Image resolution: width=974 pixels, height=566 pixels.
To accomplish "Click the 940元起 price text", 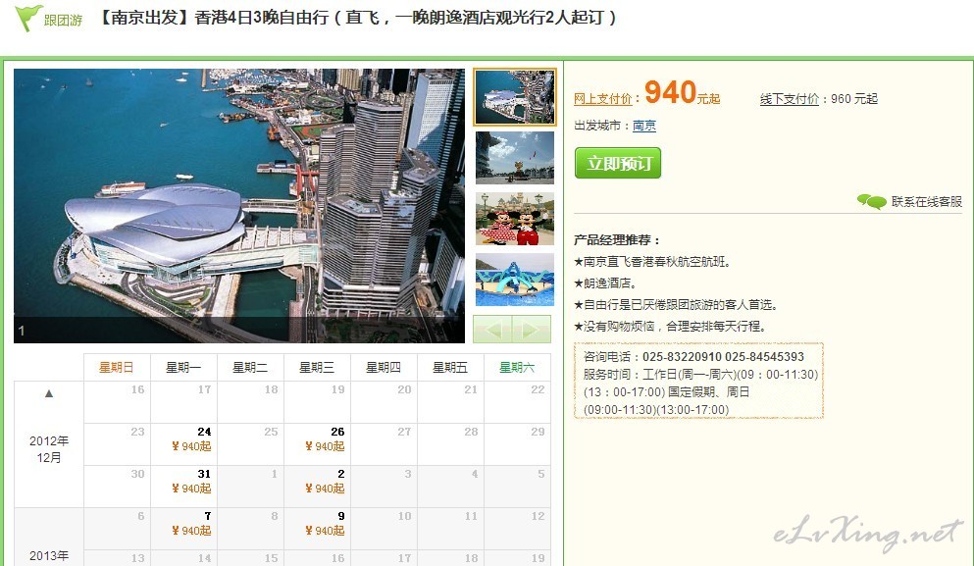I will pos(682,92).
